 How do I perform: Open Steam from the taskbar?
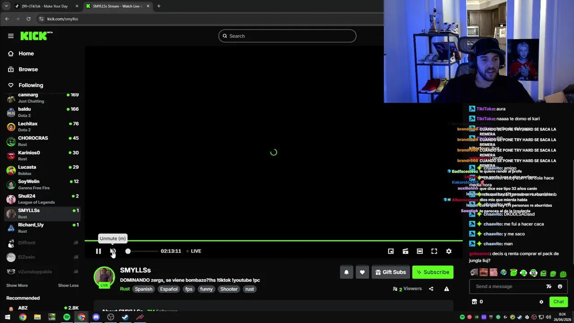tap(125, 317)
